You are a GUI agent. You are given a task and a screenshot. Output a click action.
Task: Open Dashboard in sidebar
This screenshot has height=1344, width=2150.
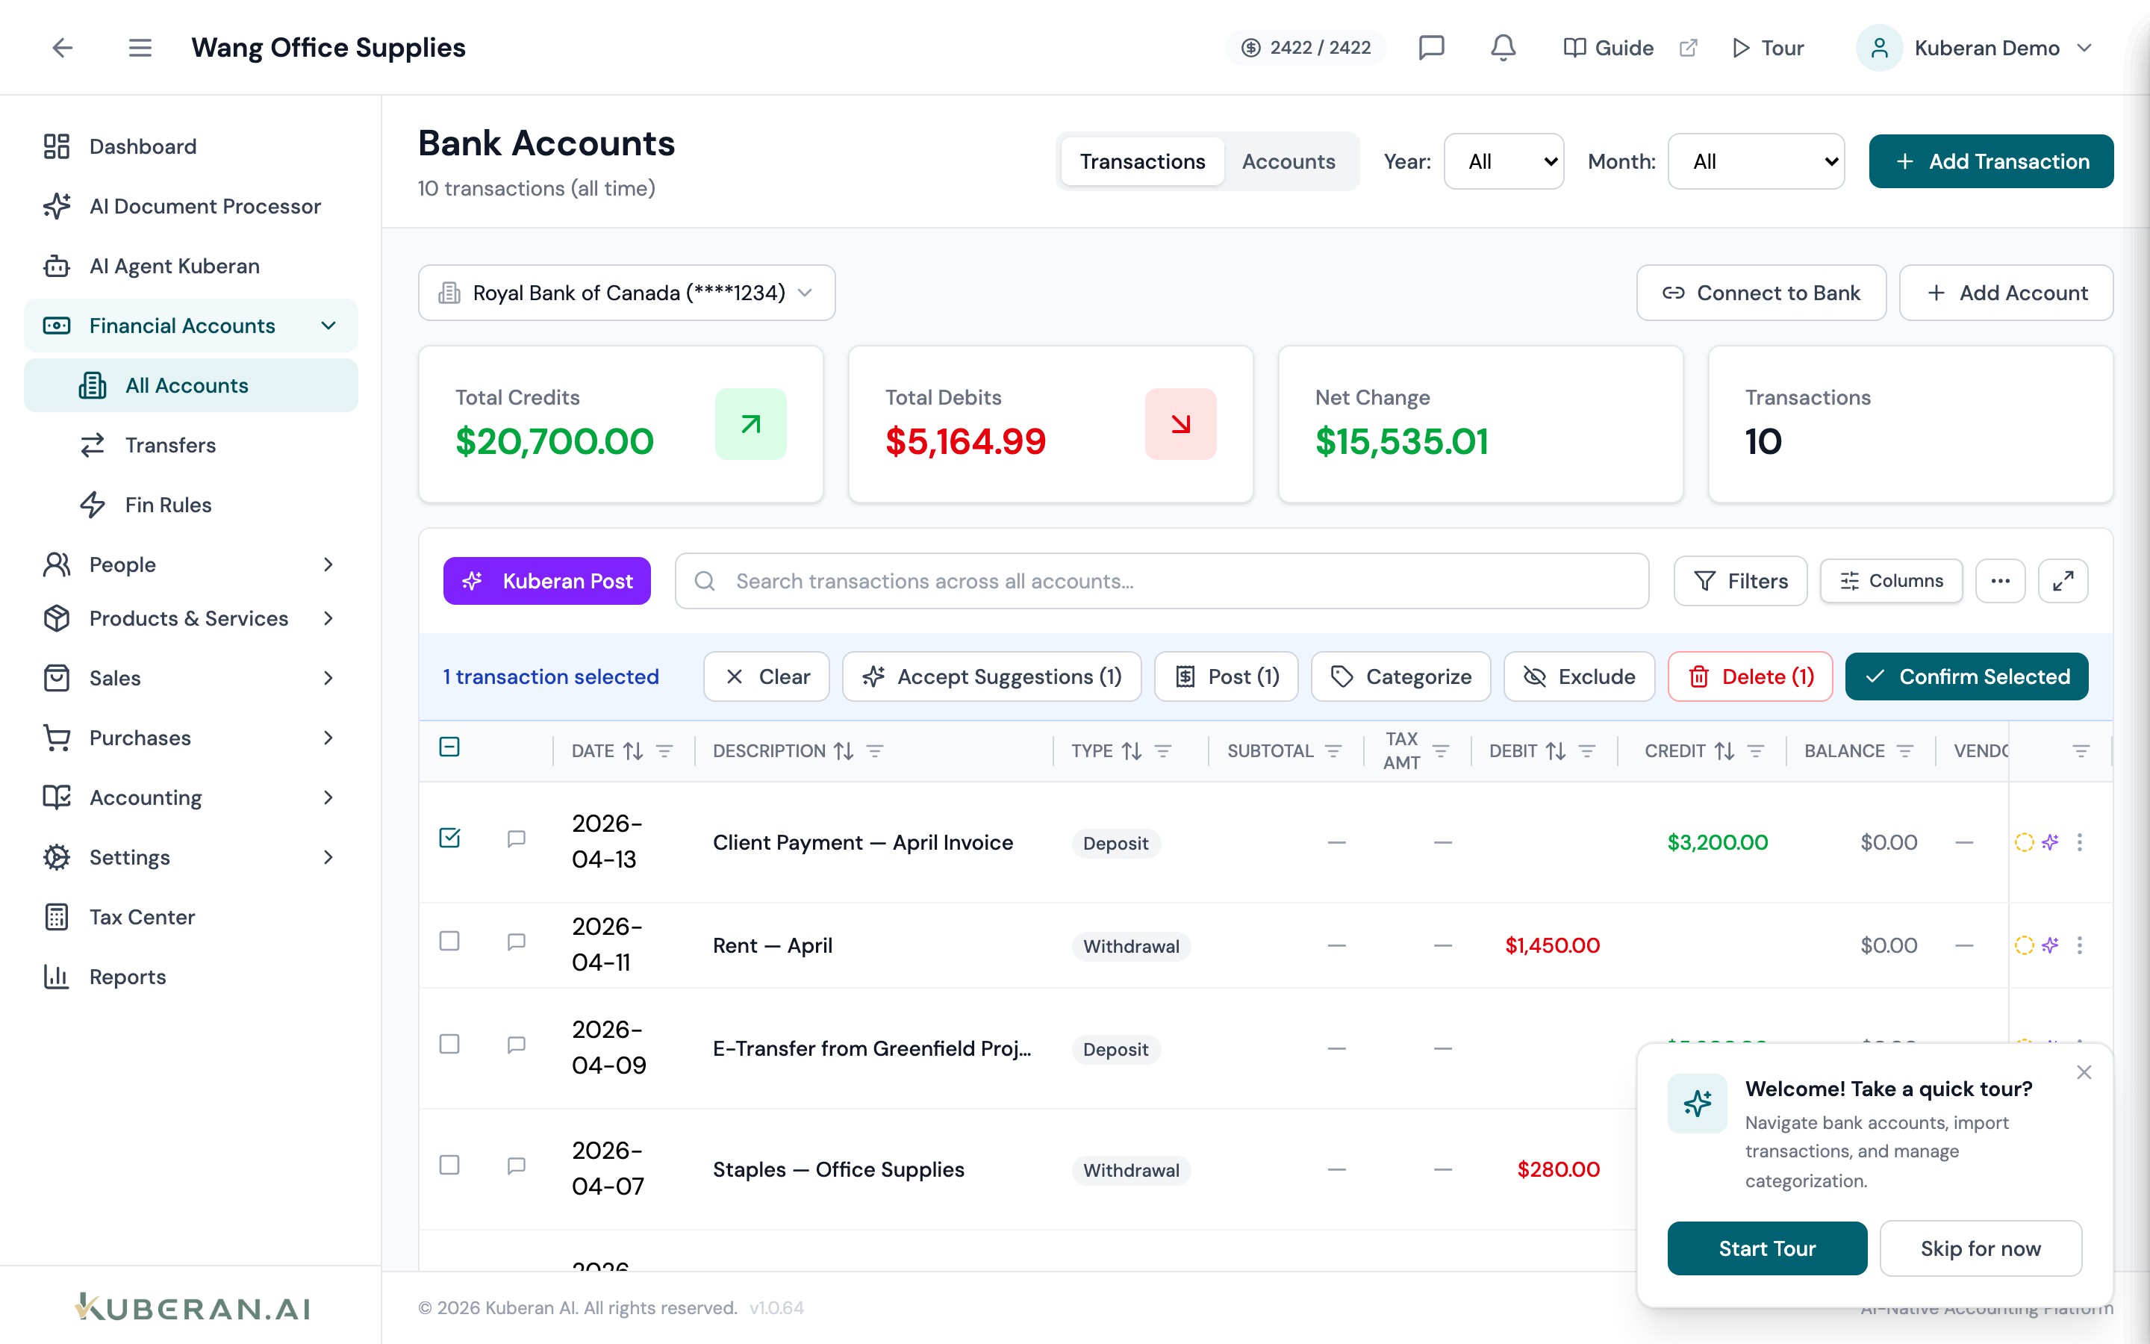tap(191, 146)
